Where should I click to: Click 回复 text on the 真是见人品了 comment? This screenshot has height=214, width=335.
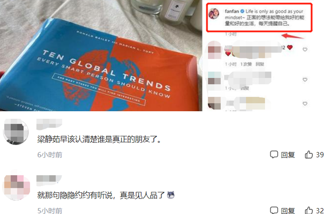[288, 211]
